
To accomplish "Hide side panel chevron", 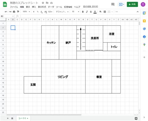I will click(144, 117).
